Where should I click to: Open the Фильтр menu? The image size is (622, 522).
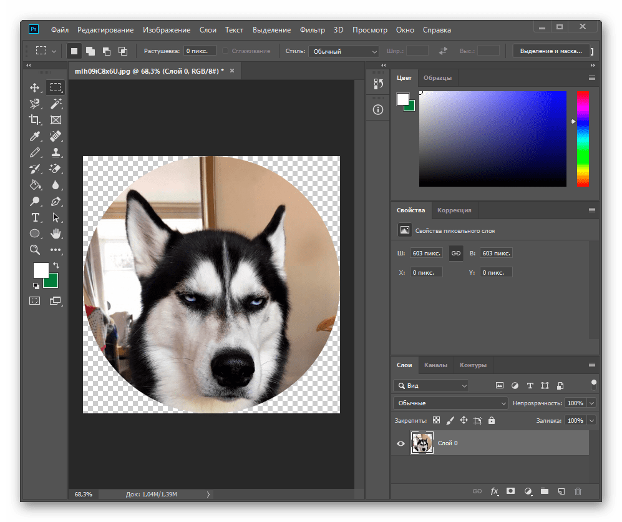pyautogui.click(x=312, y=30)
